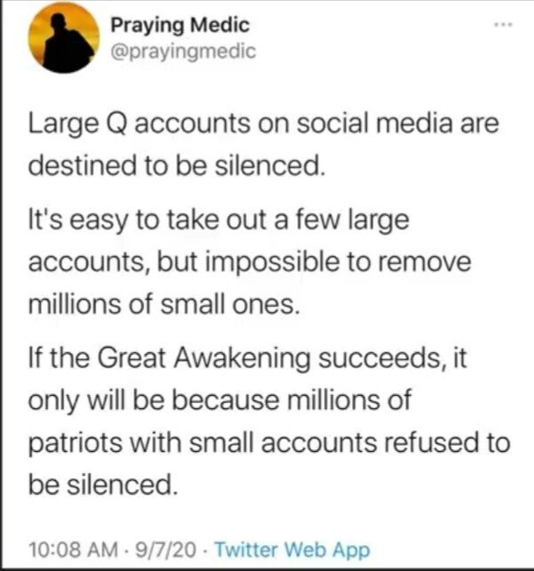This screenshot has width=534, height=571.
Task: Open the three-dot more options menu
Action: point(505,28)
